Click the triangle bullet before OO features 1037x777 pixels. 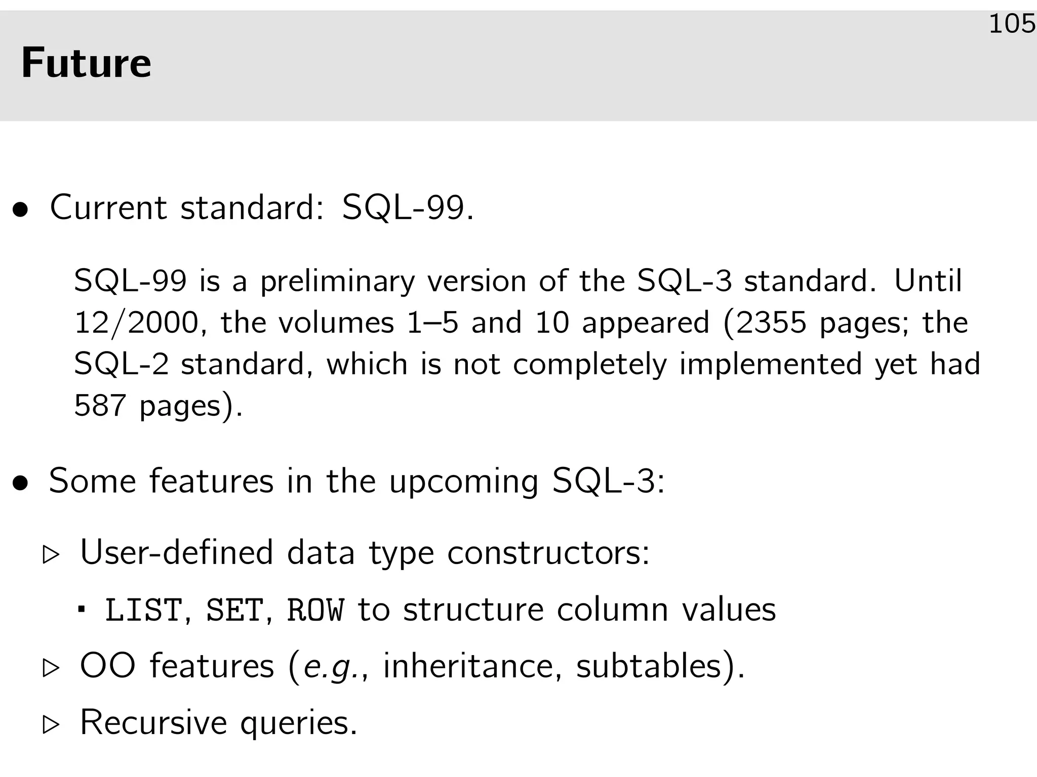[x=51, y=668]
